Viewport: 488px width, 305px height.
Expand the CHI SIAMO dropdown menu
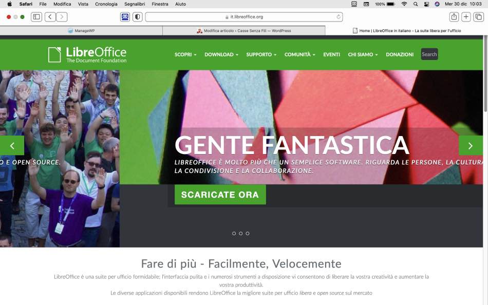pyautogui.click(x=363, y=54)
